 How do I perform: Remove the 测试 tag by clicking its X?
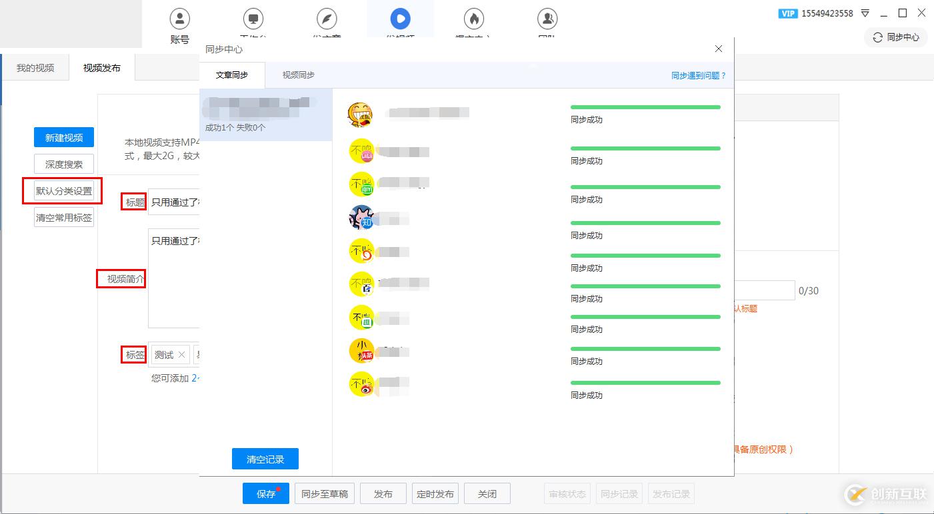182,355
